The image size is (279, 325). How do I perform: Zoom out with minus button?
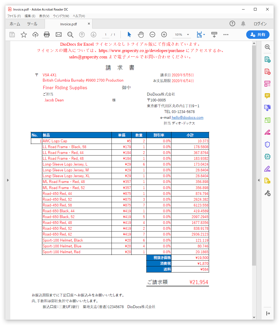click(152, 35)
